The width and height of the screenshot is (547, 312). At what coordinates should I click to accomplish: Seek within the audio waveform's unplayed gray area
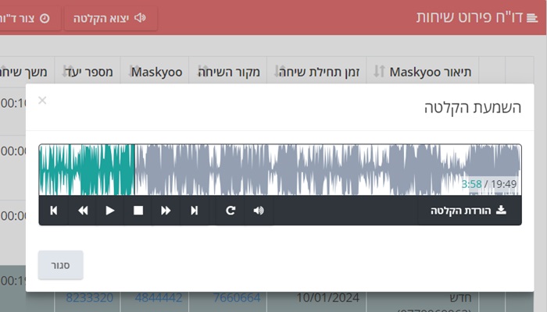coord(313,169)
